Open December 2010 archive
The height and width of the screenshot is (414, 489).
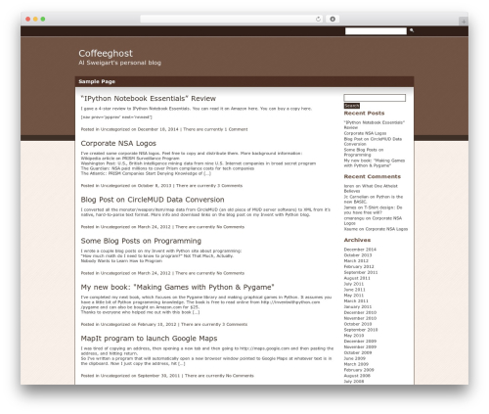click(x=360, y=312)
